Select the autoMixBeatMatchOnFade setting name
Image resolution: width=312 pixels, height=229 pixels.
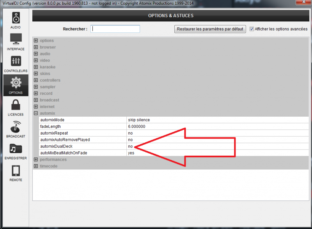tap(64, 153)
